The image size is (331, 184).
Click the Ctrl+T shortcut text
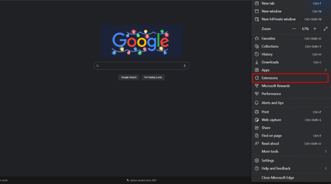pos(317,4)
